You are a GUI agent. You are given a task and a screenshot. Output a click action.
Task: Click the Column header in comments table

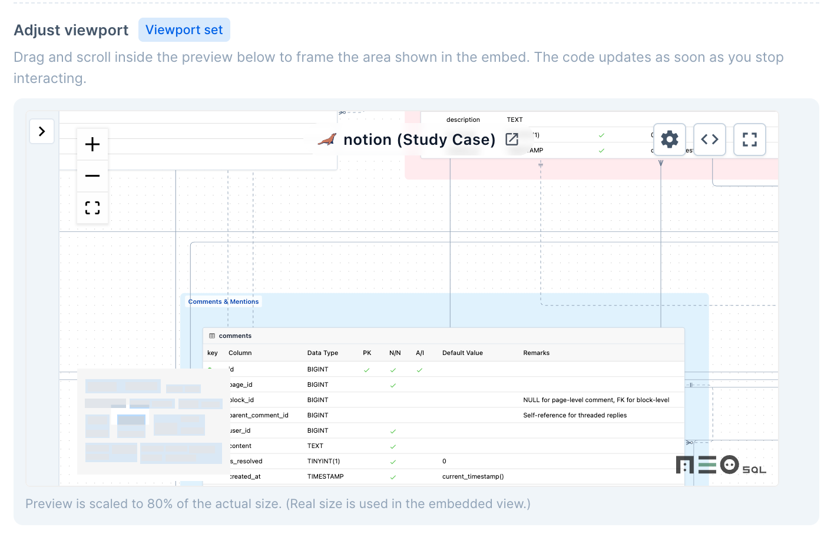240,353
